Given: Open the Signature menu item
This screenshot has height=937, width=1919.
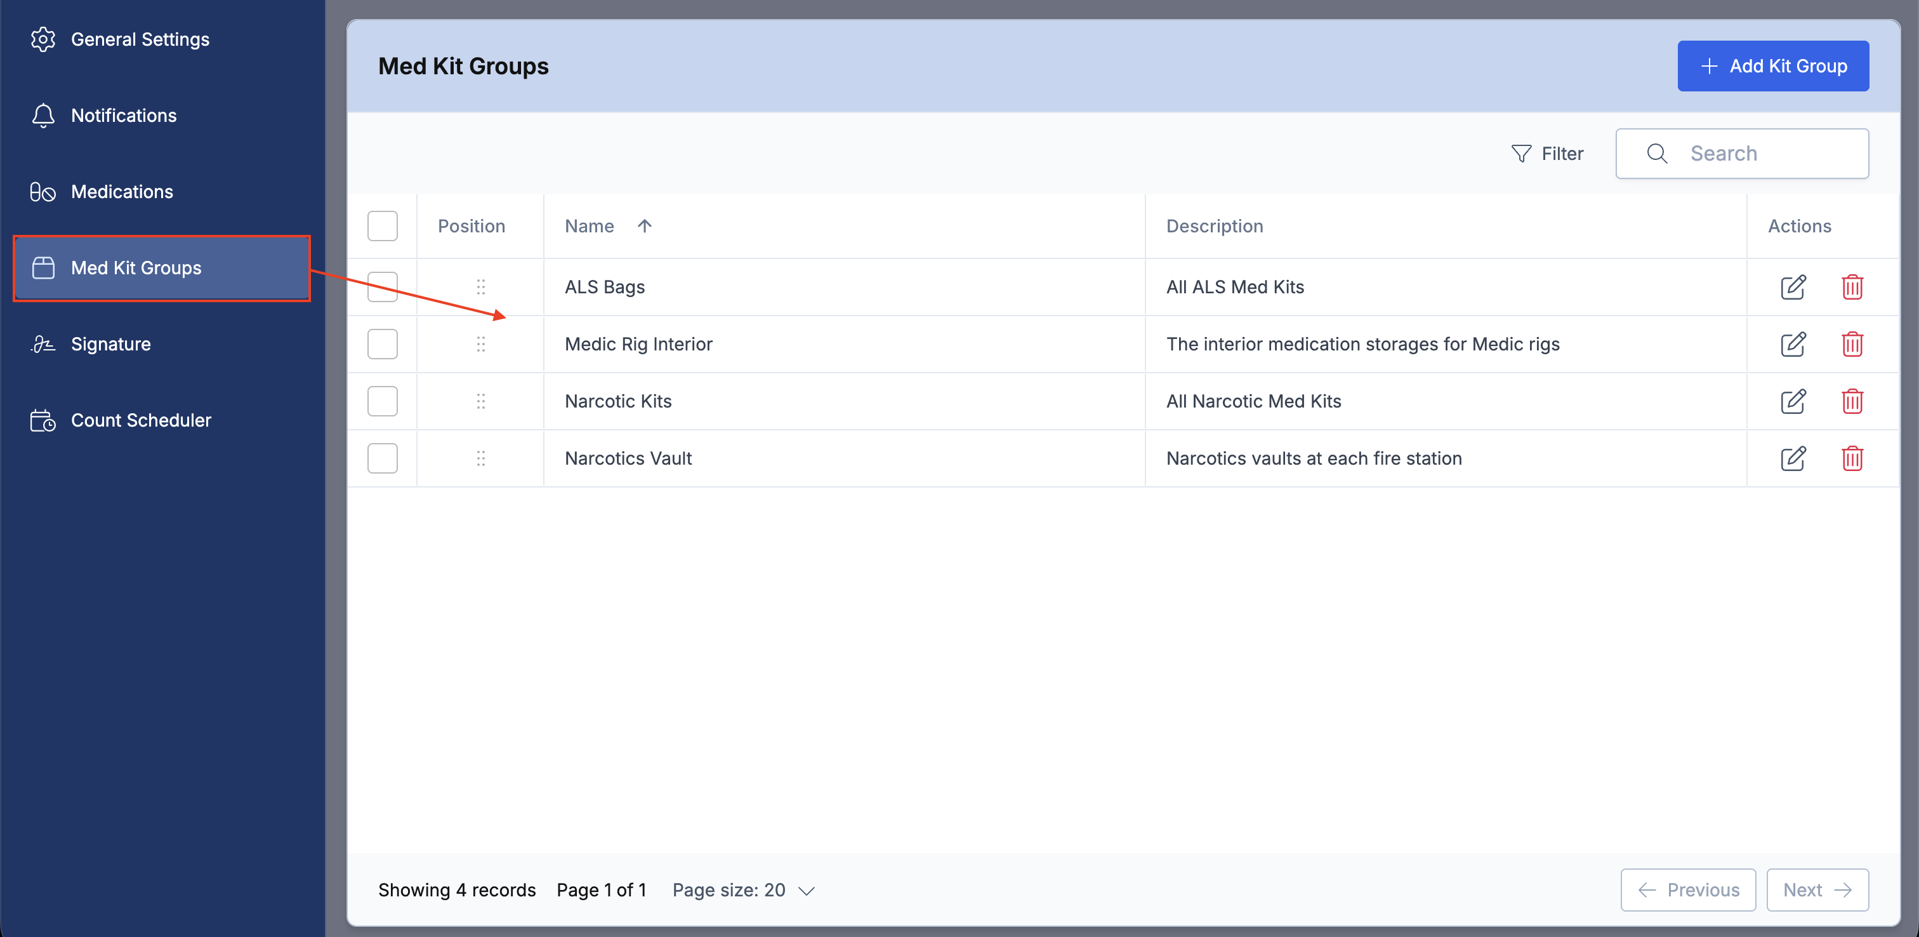Looking at the screenshot, I should click(x=162, y=344).
